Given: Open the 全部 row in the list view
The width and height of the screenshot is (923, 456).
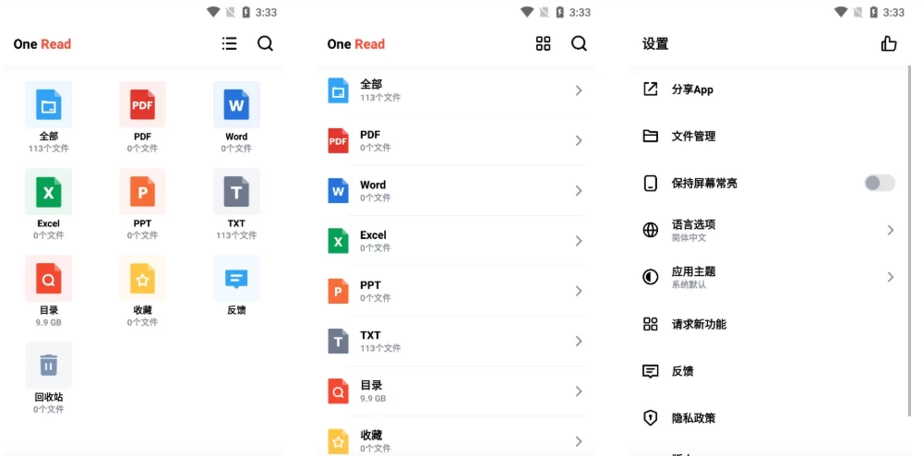Looking at the screenshot, I should (452, 90).
